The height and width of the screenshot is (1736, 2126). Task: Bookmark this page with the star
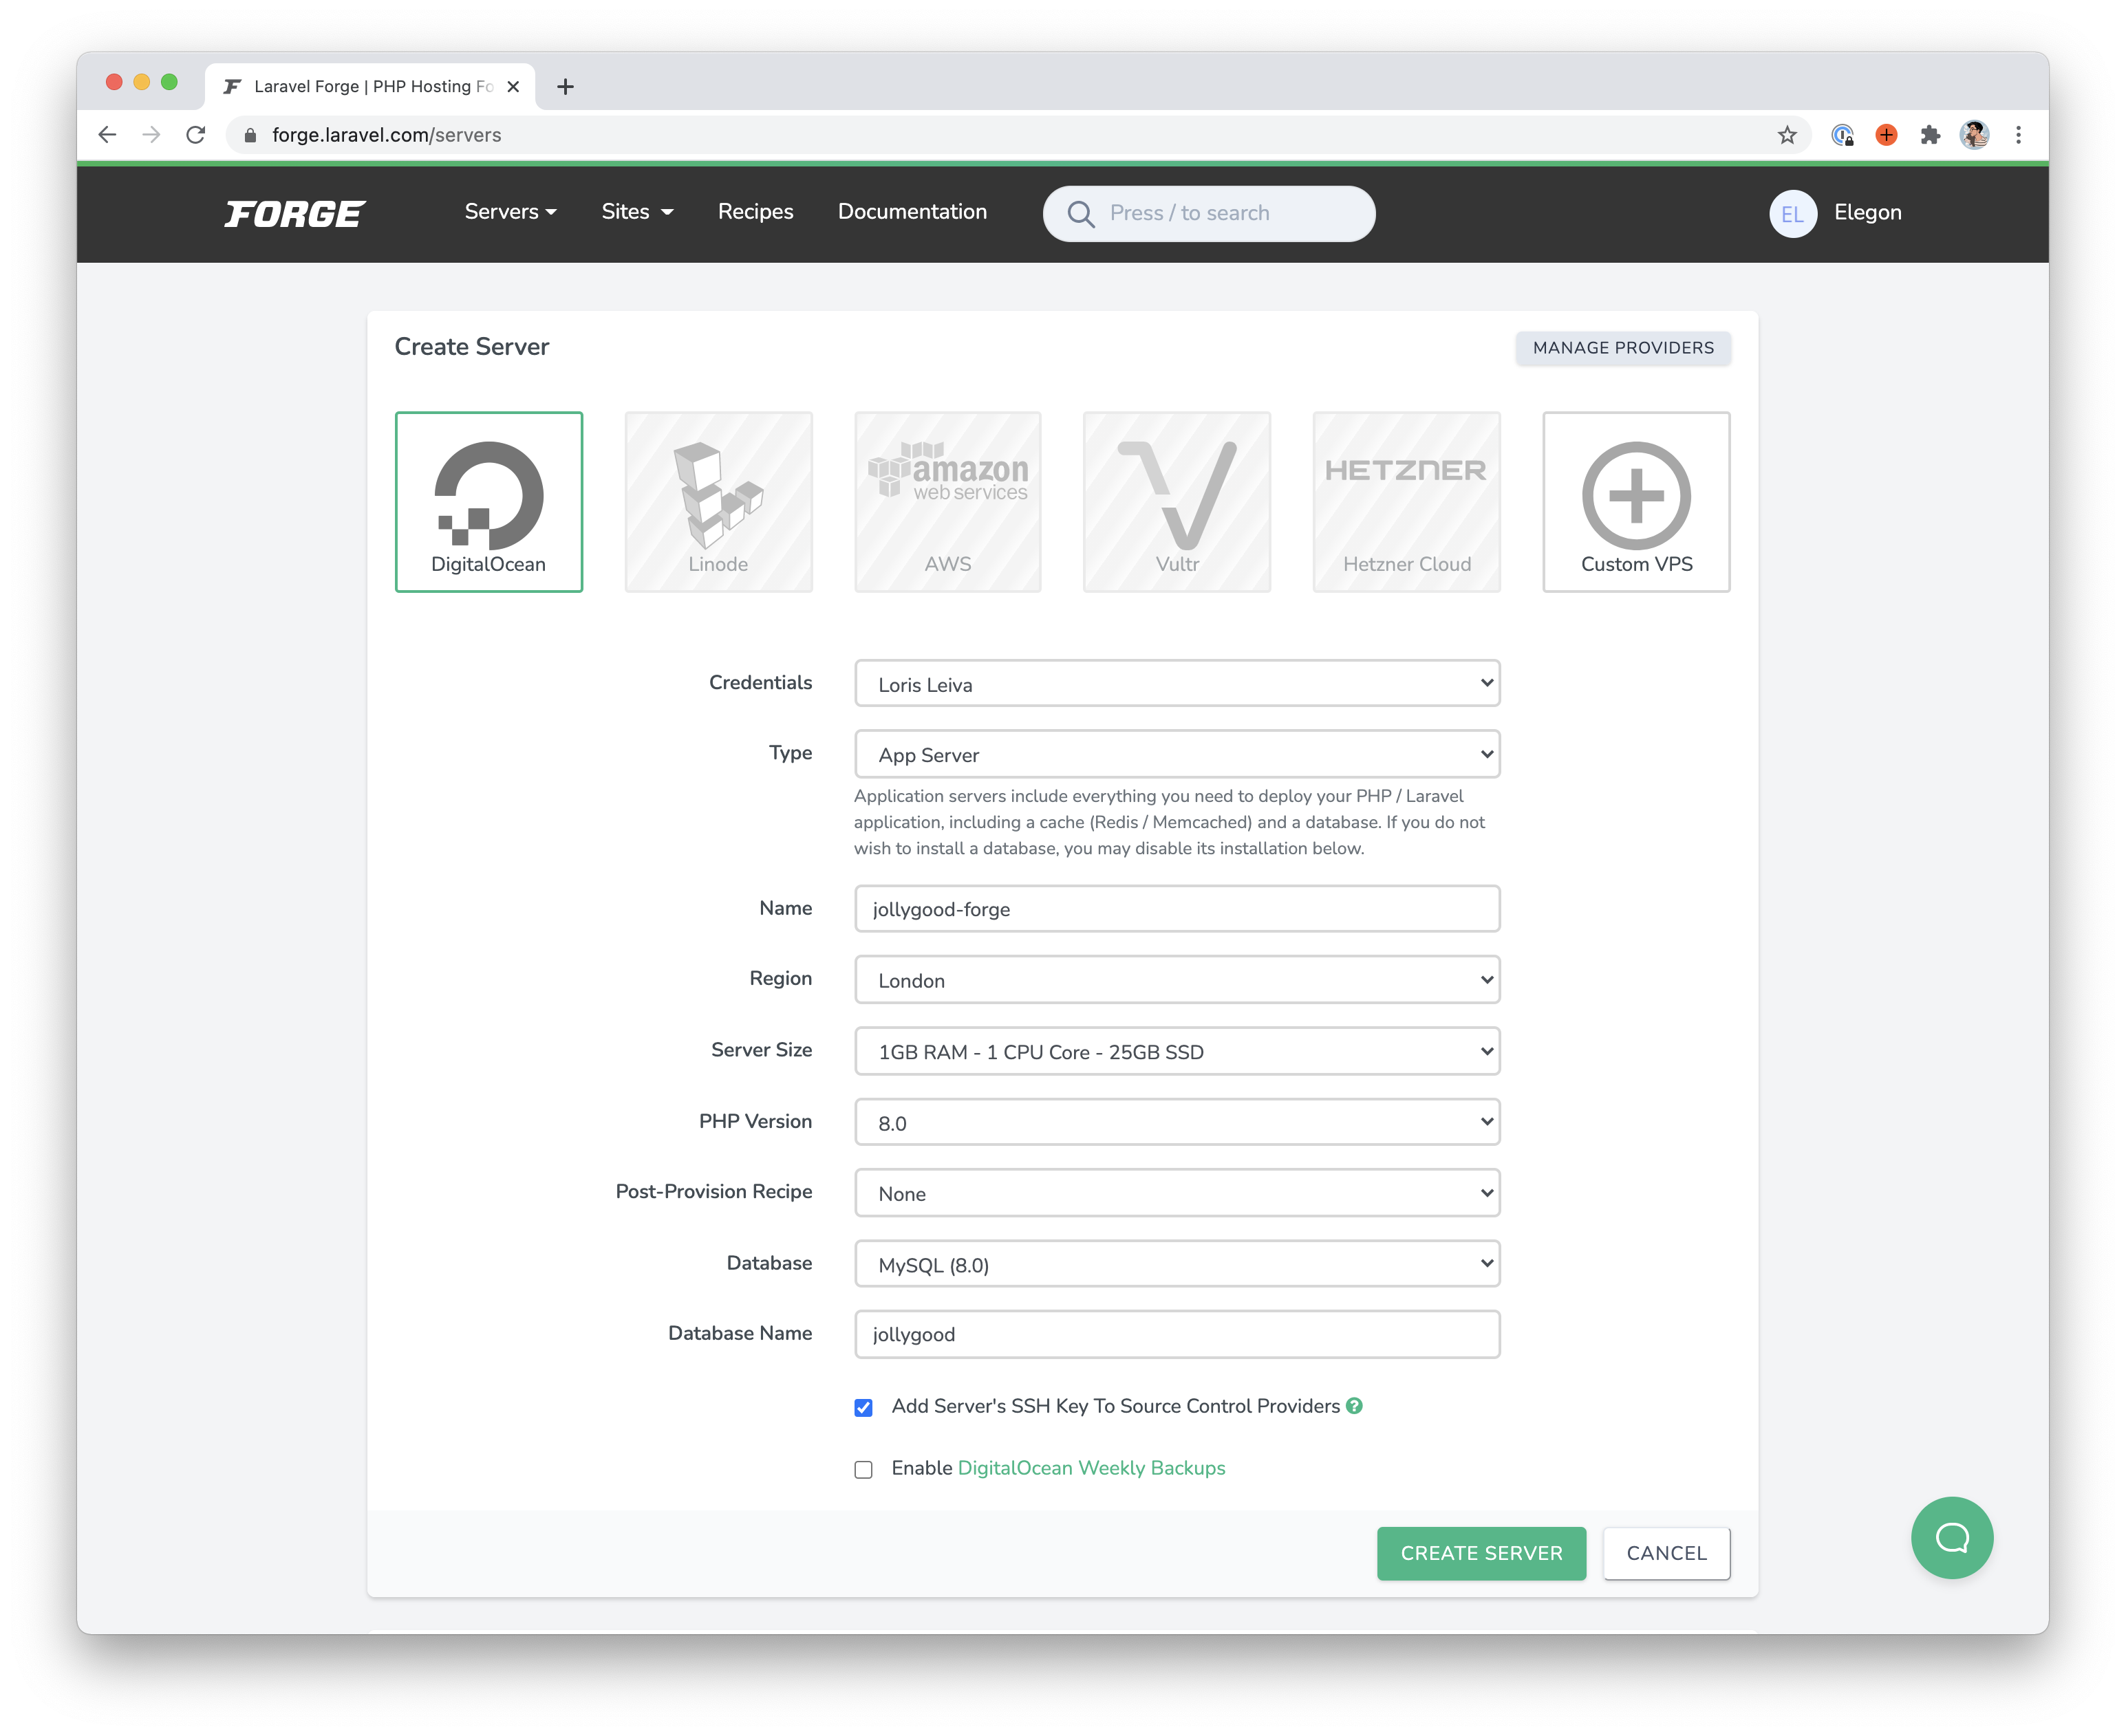1787,135
